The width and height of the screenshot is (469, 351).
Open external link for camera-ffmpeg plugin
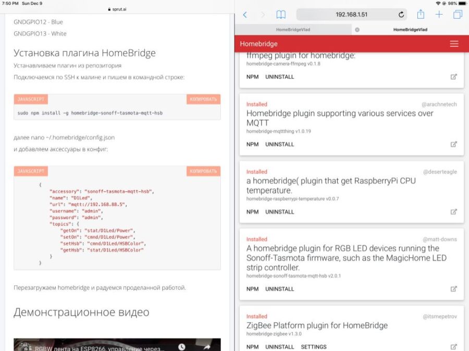click(x=453, y=77)
